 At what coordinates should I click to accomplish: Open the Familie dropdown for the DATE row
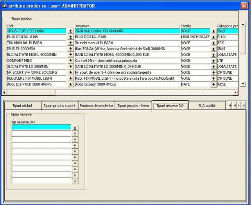click(x=213, y=84)
